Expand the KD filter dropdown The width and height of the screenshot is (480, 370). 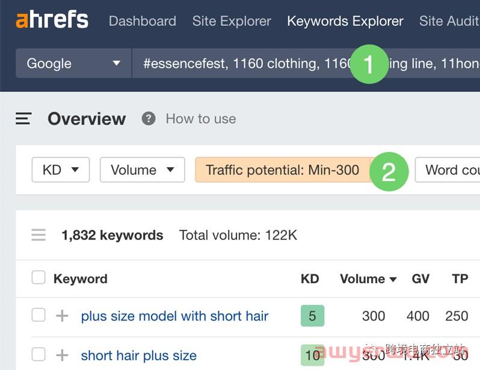coord(61,170)
